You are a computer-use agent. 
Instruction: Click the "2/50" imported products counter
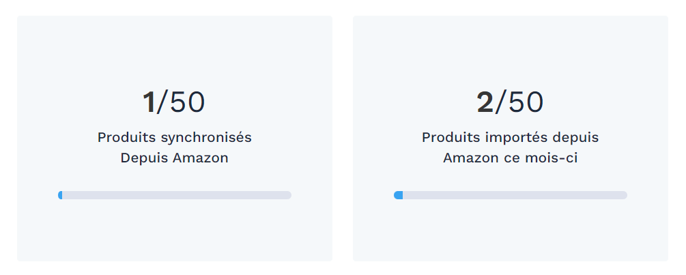[x=510, y=102]
